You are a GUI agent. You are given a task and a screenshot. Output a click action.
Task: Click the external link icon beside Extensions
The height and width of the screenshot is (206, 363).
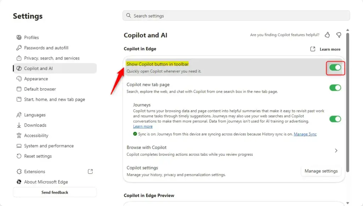(x=90, y=171)
